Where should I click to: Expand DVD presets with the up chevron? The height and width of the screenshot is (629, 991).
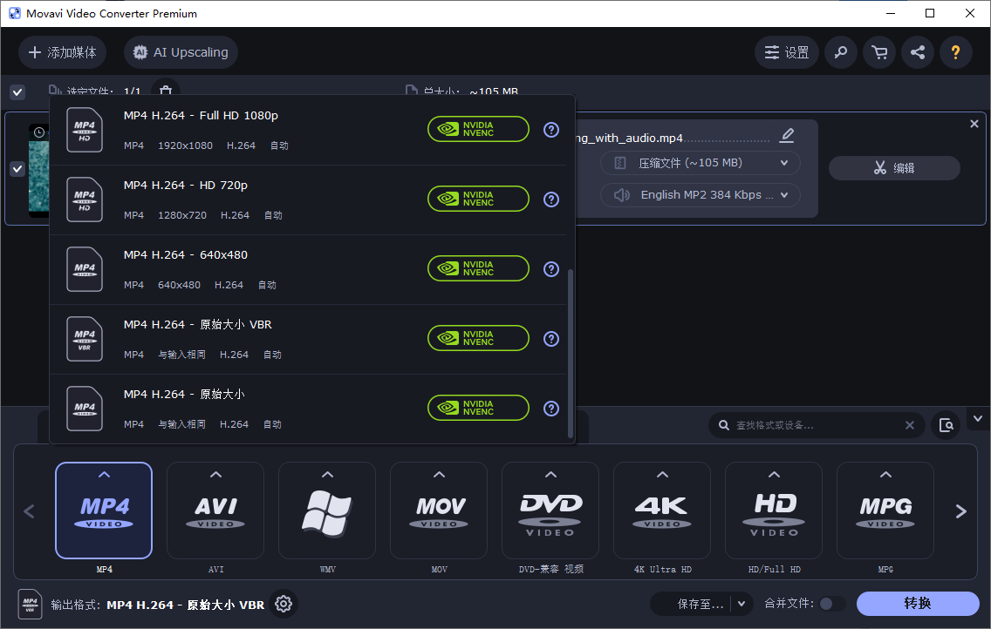point(550,475)
